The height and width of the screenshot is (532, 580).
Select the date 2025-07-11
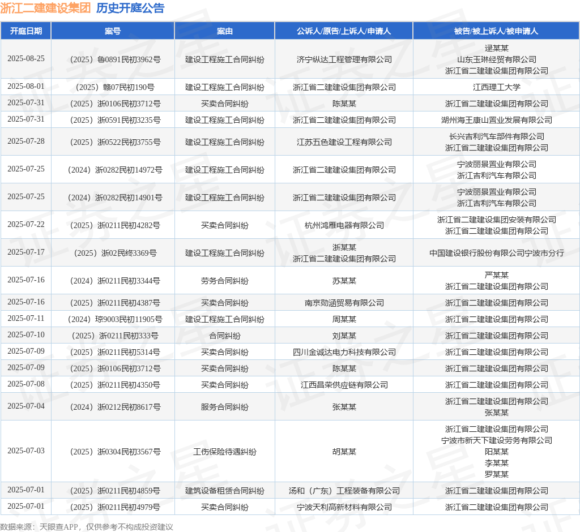26,319
